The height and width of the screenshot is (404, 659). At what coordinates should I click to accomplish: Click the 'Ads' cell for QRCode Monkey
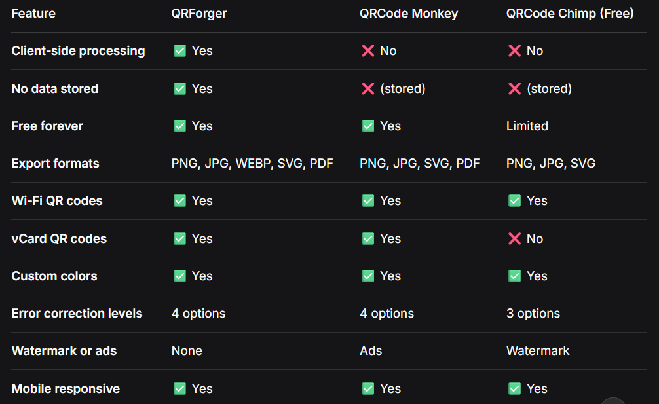click(371, 351)
